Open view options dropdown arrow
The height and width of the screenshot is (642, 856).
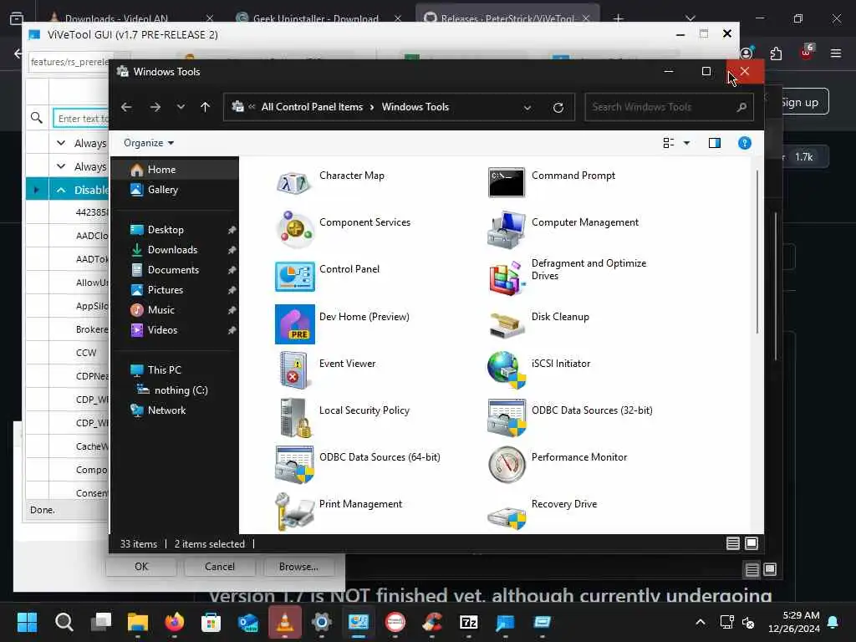click(x=687, y=143)
